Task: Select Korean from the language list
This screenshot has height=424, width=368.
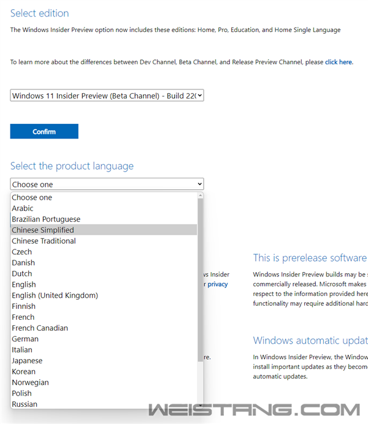Action: click(104, 371)
